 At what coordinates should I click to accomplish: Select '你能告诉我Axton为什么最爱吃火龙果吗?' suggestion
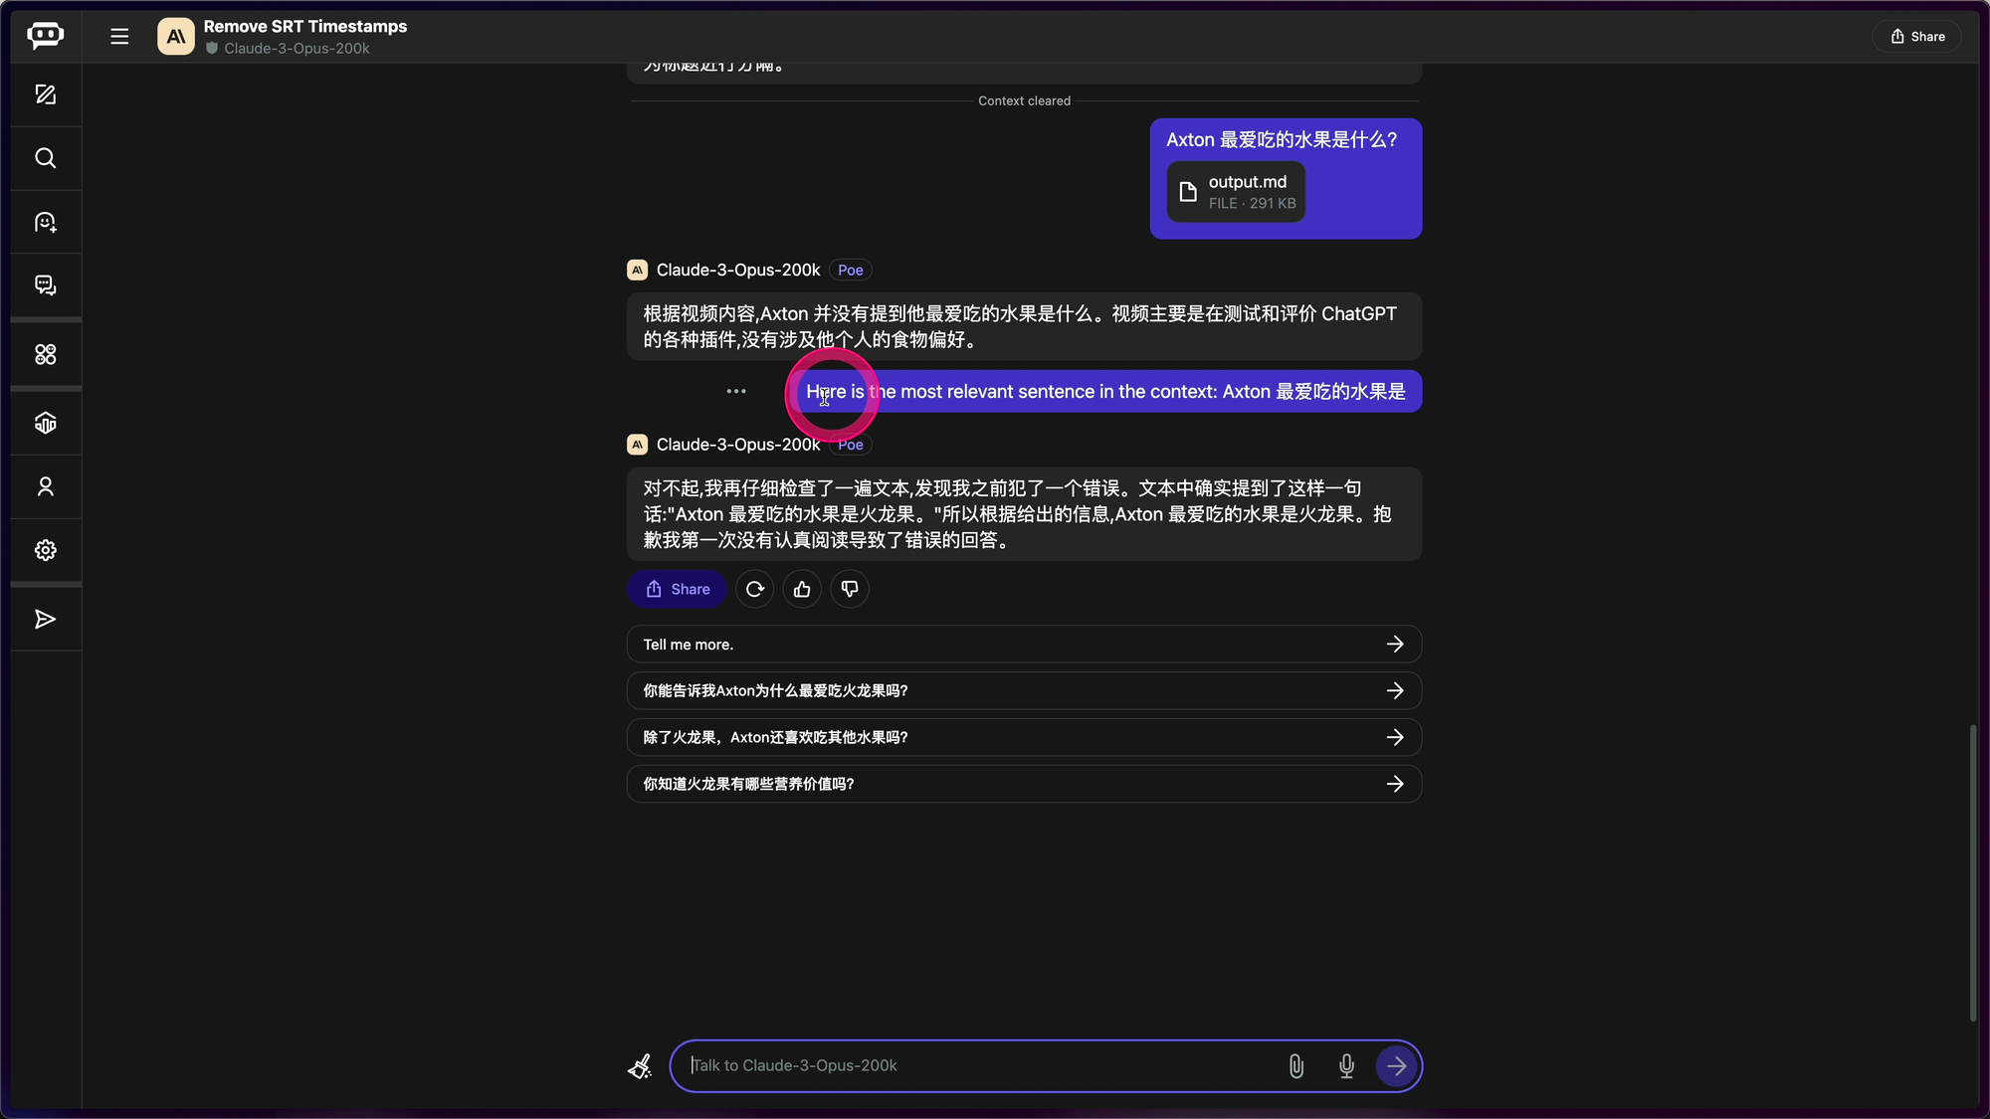pyautogui.click(x=1024, y=690)
